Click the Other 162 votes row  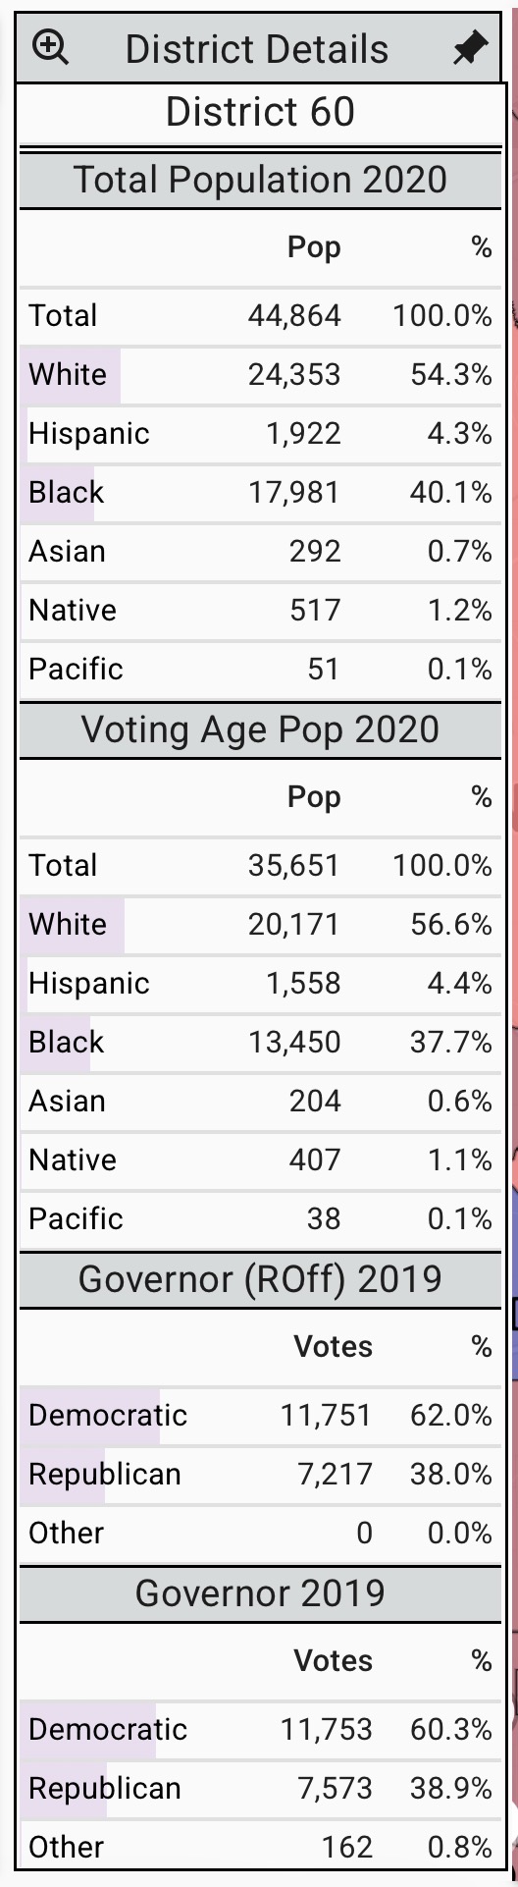click(x=260, y=1848)
